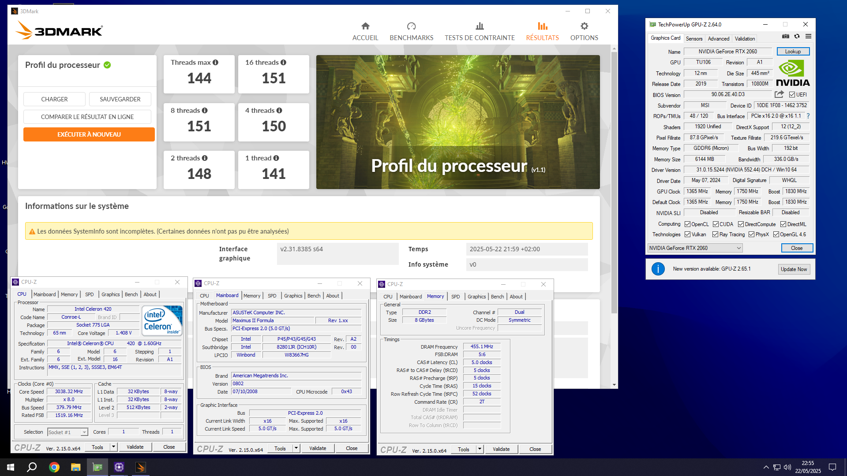Click EXÉCUTER À NOUVEAU button
The width and height of the screenshot is (847, 476).
(x=89, y=134)
